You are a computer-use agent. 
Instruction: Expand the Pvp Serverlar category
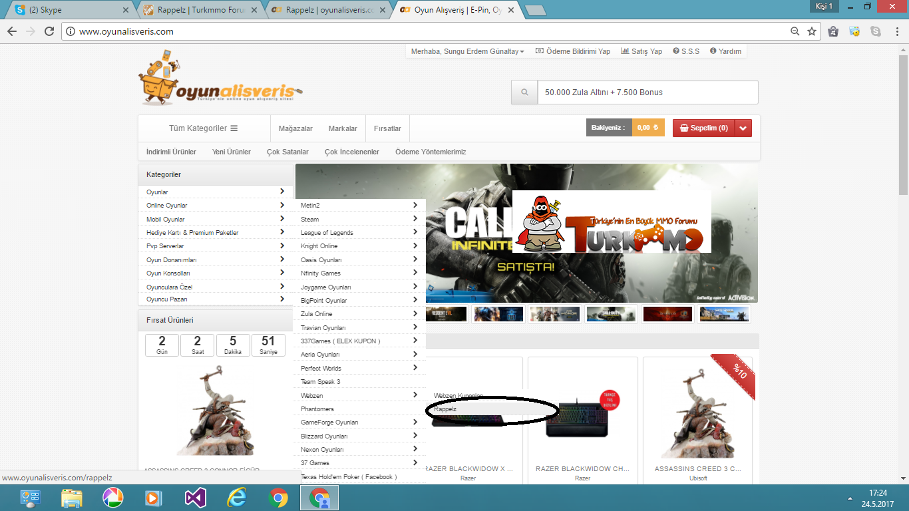[216, 246]
